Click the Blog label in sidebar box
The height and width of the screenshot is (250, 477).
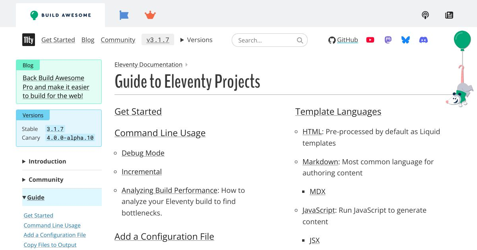(x=28, y=65)
